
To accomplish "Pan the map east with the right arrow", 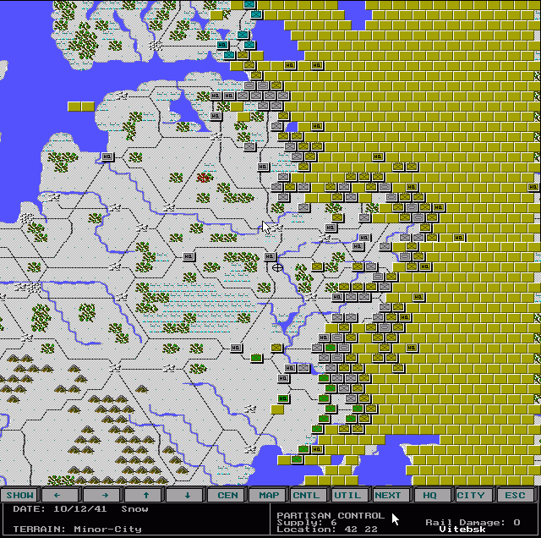I will coord(103,495).
